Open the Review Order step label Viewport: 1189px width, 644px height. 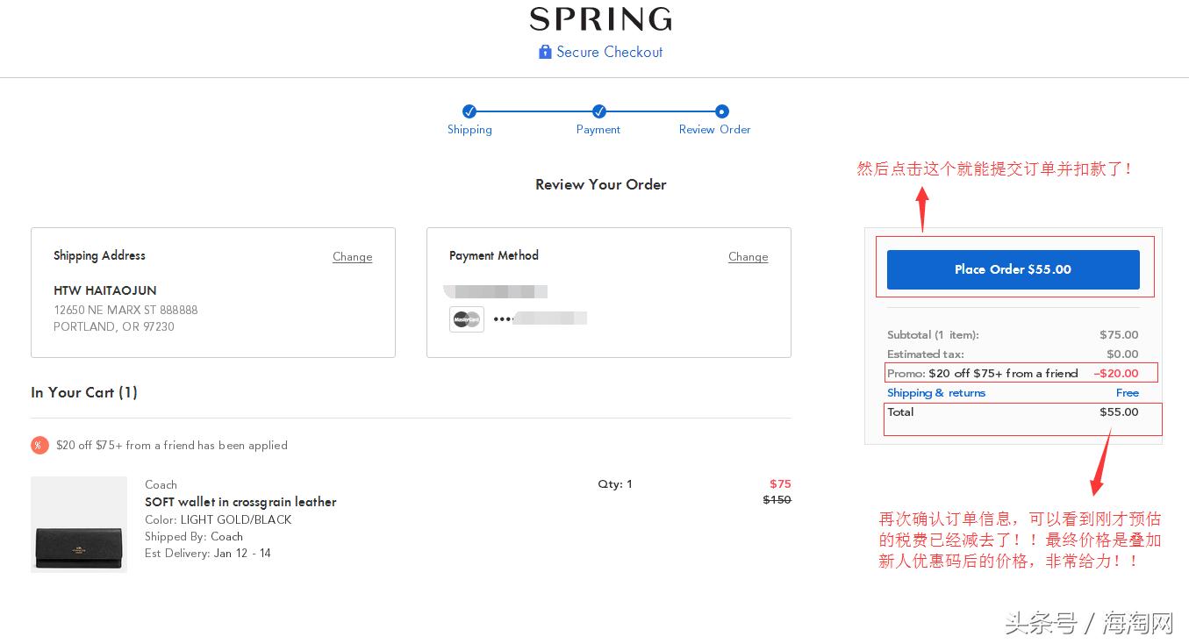point(714,129)
